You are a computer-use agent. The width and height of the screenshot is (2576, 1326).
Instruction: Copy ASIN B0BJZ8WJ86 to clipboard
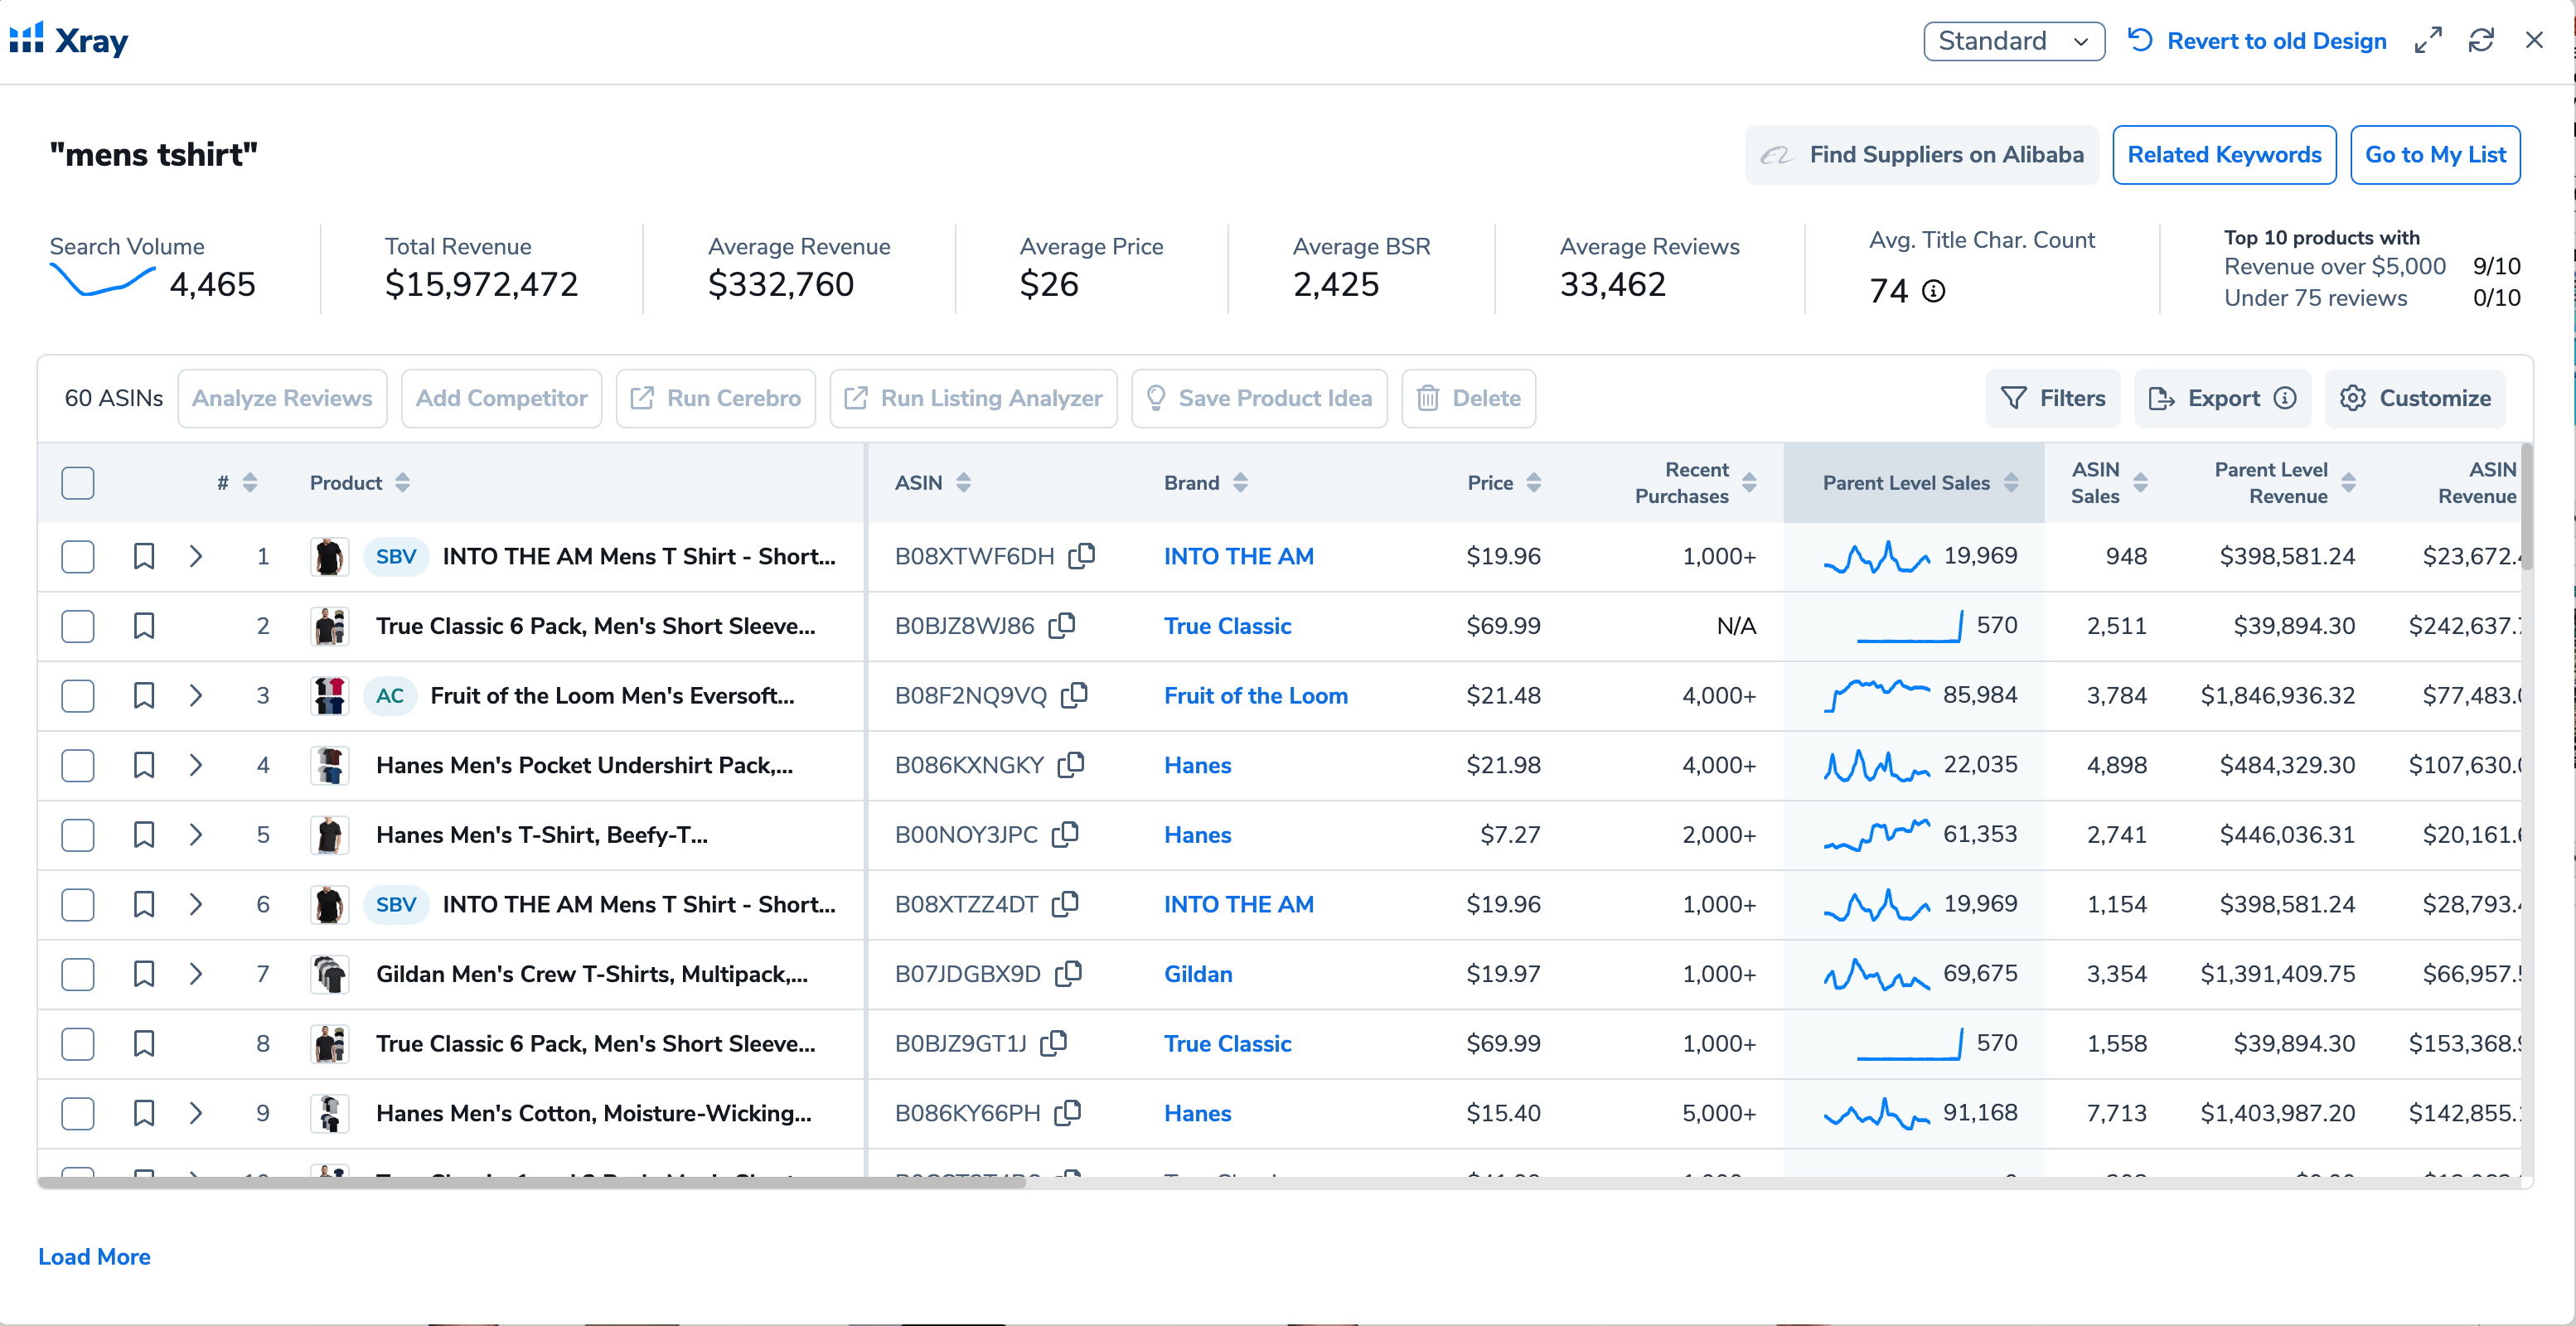click(1062, 626)
